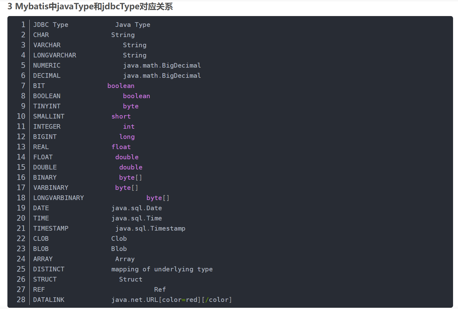The image size is (458, 313).
Task: Select the 'JDBC Type' column header text
Action: pyautogui.click(x=51, y=25)
